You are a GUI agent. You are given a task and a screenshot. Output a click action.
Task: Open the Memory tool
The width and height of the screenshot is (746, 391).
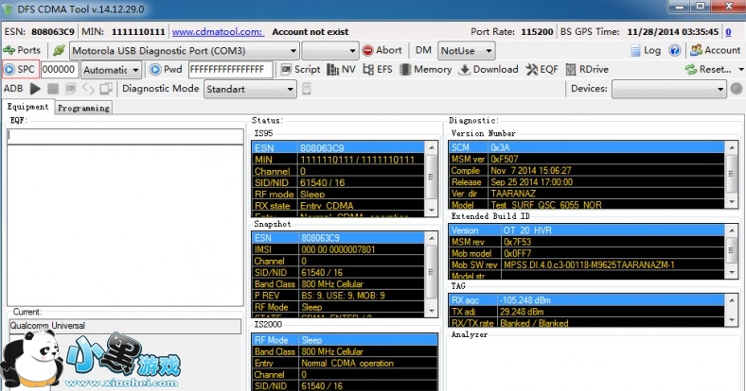click(x=426, y=69)
